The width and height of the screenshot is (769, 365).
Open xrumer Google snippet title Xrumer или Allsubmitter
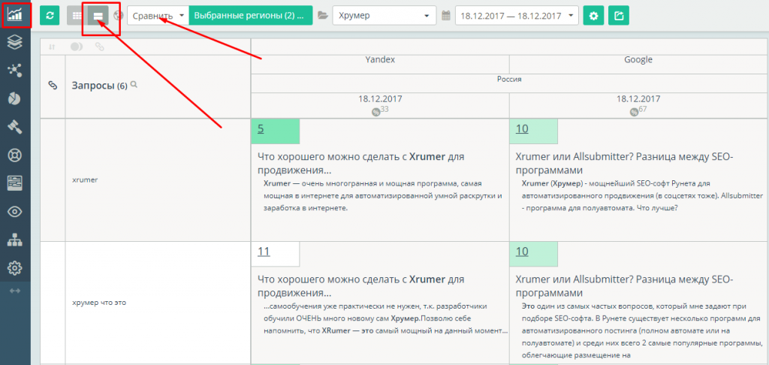(624, 164)
